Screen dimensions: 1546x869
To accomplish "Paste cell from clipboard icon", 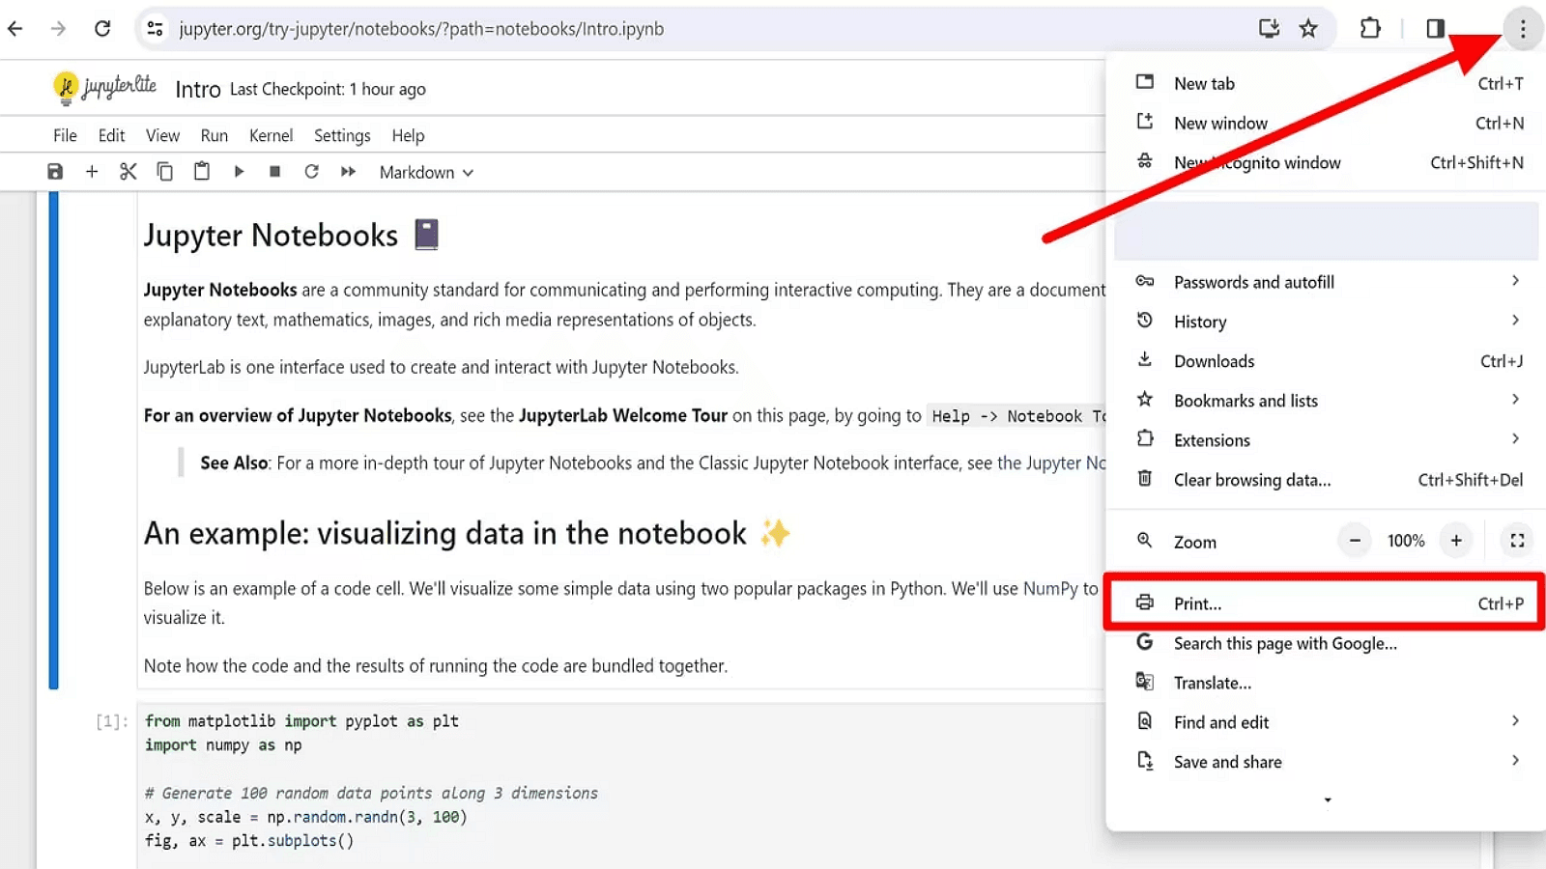I will pyautogui.click(x=202, y=172).
